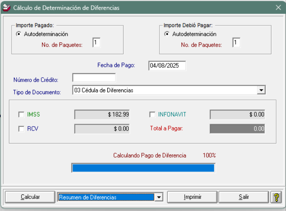Click the No. de Paquetes field under Importe Debió Pagar
The width and height of the screenshot is (286, 211).
tap(237, 42)
